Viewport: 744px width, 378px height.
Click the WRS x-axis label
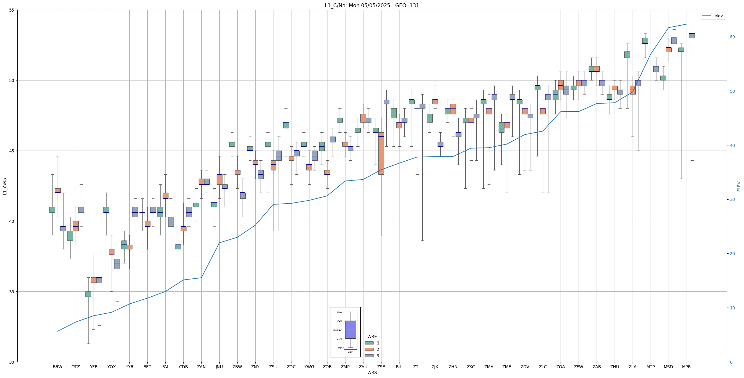coord(372,373)
